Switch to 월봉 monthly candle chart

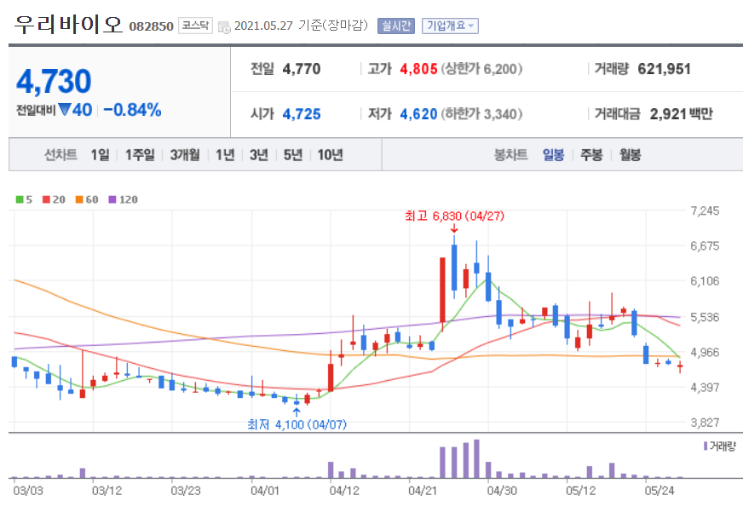(x=631, y=154)
